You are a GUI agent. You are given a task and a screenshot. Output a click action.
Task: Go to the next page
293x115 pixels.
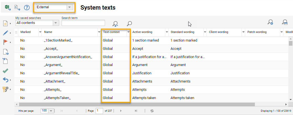(x=121, y=111)
